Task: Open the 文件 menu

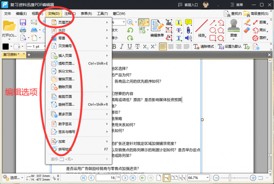Action: 8,13
